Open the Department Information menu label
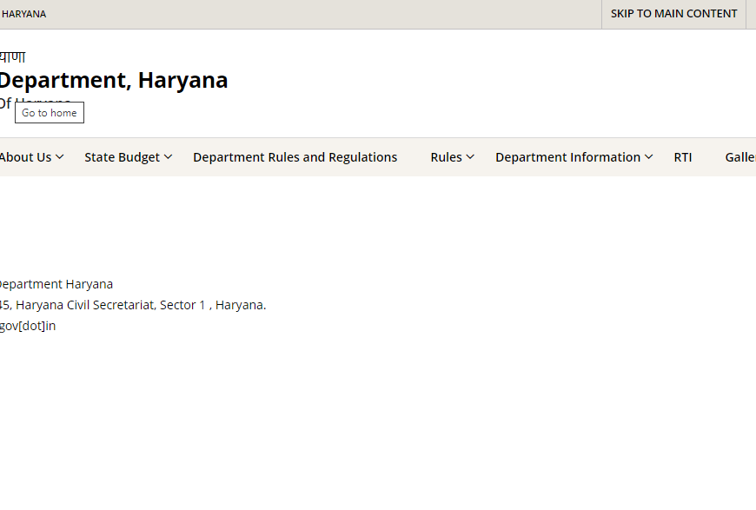 tap(567, 157)
